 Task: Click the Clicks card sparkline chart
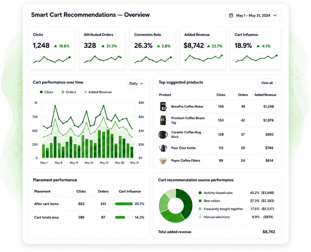52,60
